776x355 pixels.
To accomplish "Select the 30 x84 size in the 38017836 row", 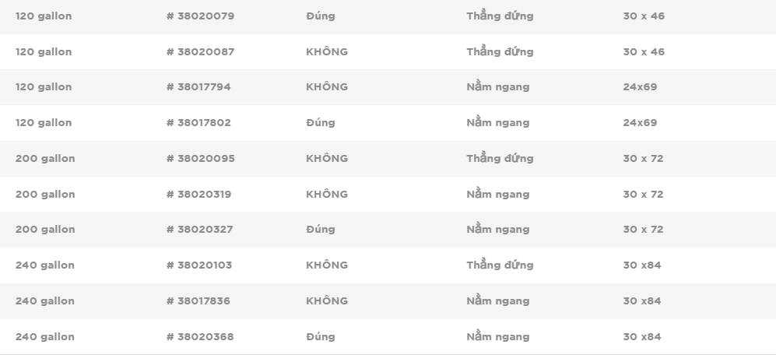I will 642,301.
